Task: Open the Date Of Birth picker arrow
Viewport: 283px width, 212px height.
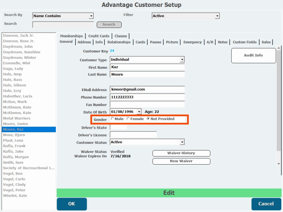Action: point(139,112)
